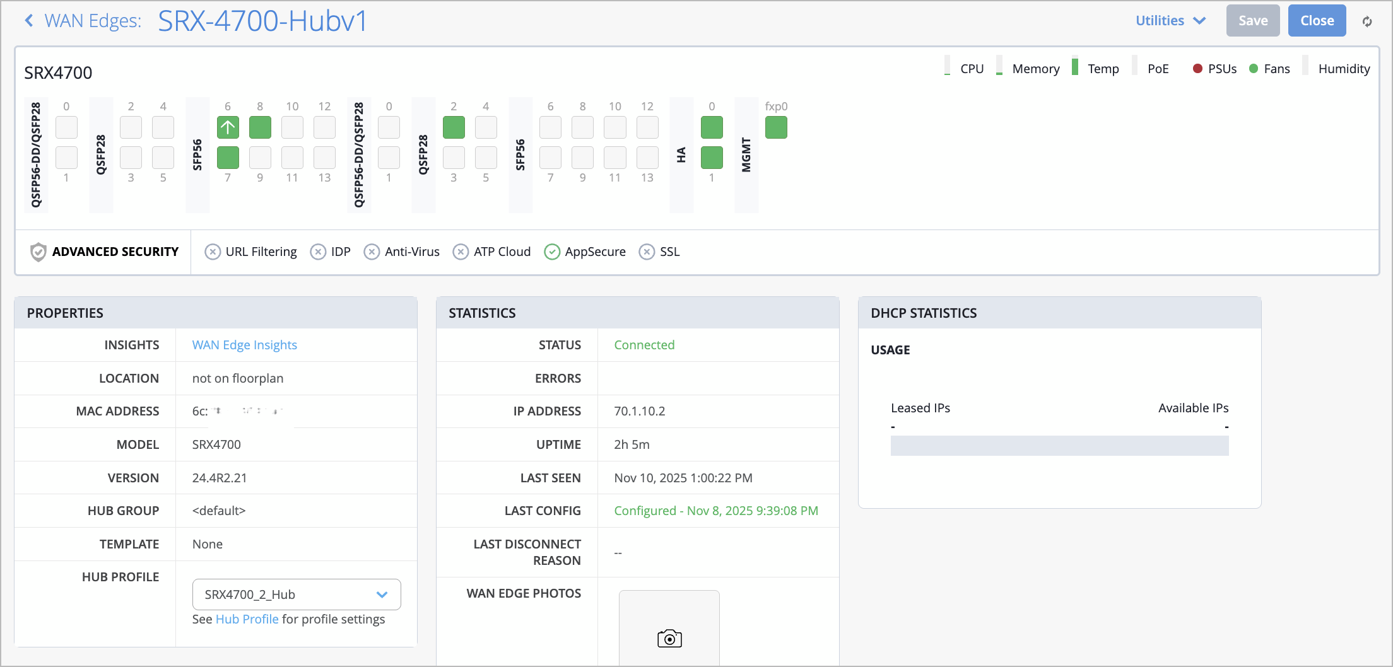
Task: Click the Memory usage indicator
Action: 999,66
